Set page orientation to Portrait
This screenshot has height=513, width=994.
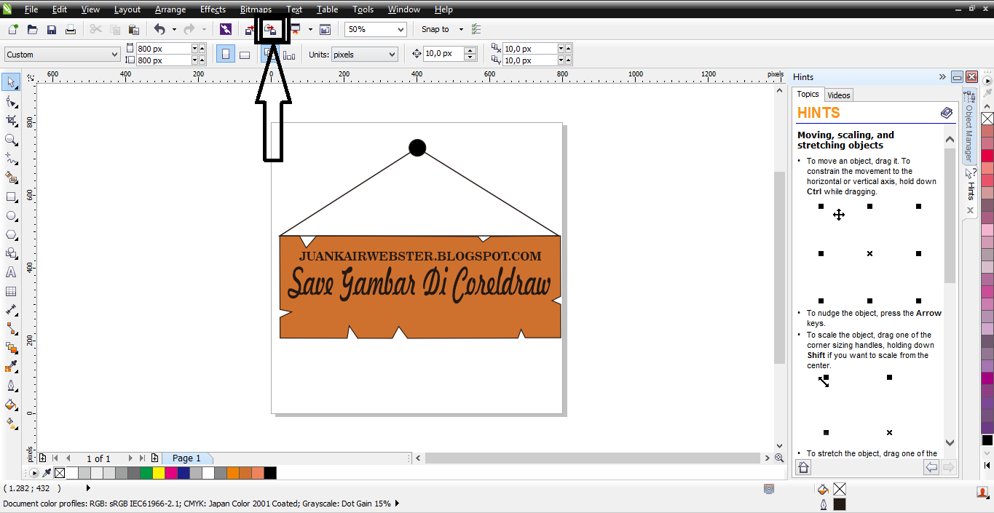226,55
